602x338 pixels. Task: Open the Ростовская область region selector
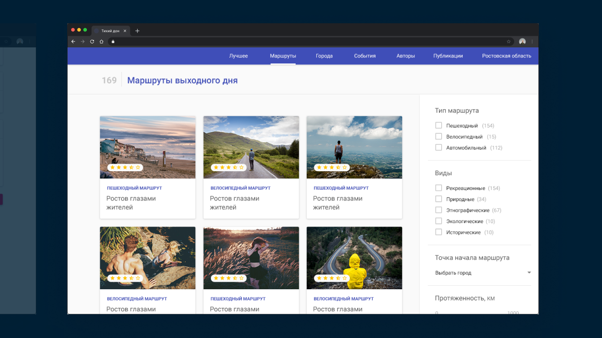click(x=506, y=56)
